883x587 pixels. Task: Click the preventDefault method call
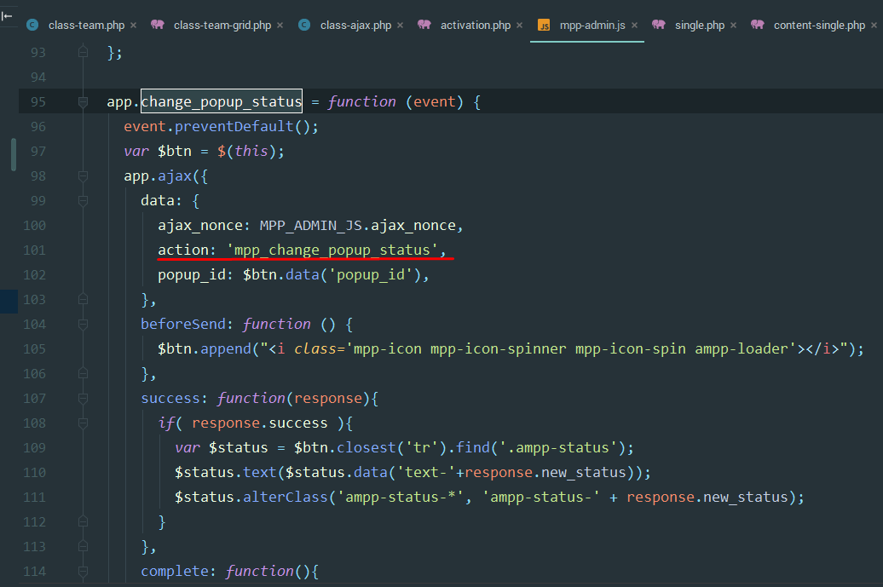coord(234,127)
